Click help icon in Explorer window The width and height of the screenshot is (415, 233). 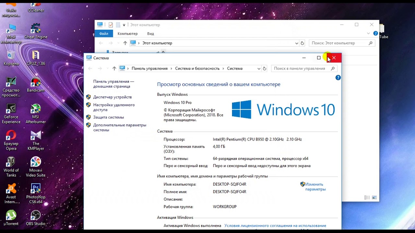coord(375,33)
